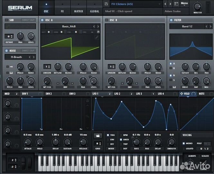Toggle OSC A on/off
This screenshot has height=174, width=214.
(x=42, y=20)
